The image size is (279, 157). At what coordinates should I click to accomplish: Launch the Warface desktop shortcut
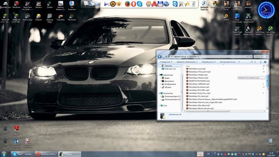38,5
